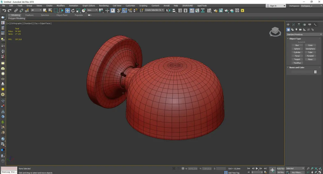
Task: Toggle the Auto Key button
Action: coord(281,169)
